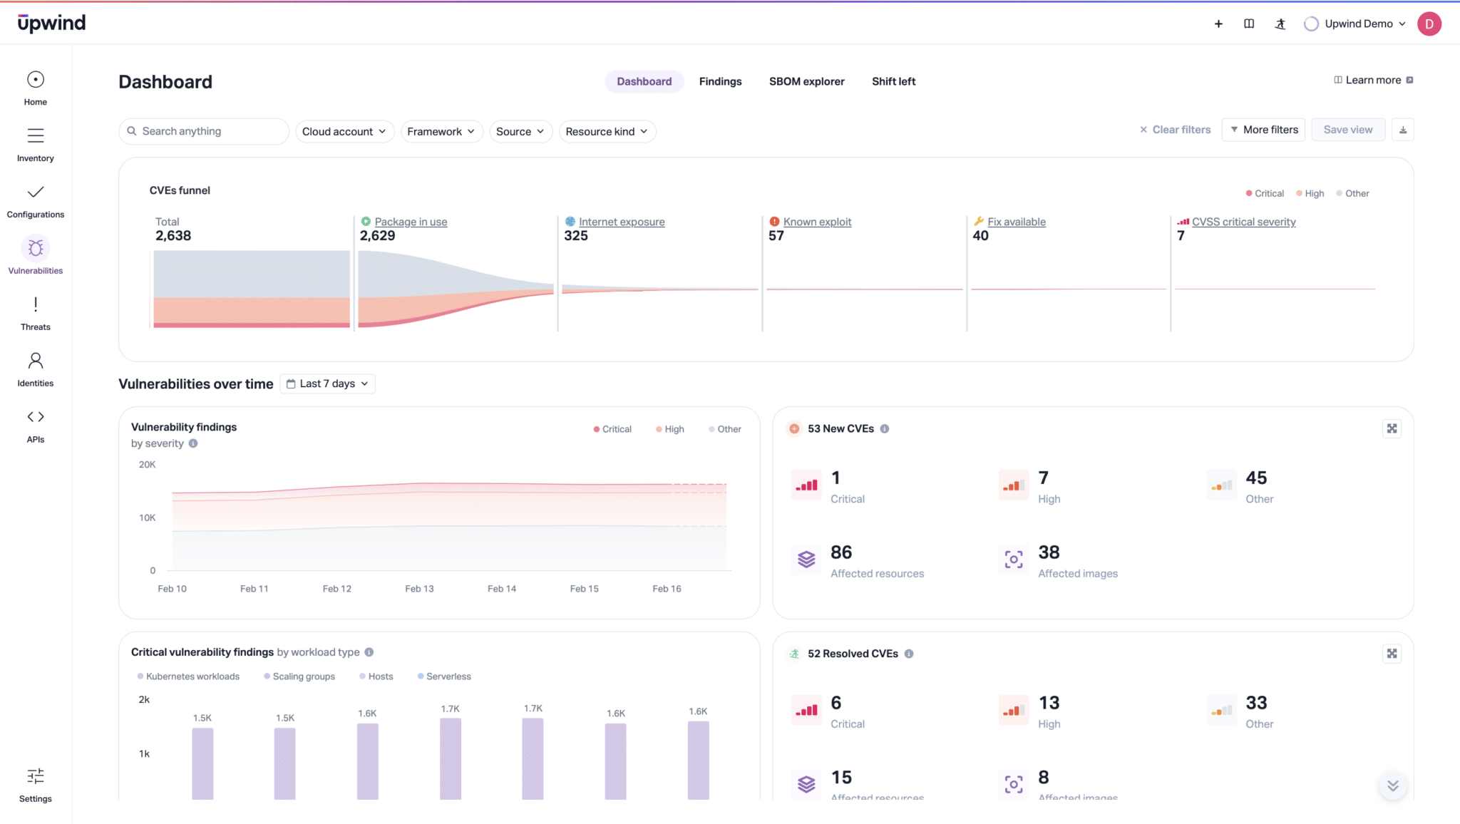The width and height of the screenshot is (1460, 824).
Task: Expand the 53 New CVEs panel
Action: point(1392,428)
